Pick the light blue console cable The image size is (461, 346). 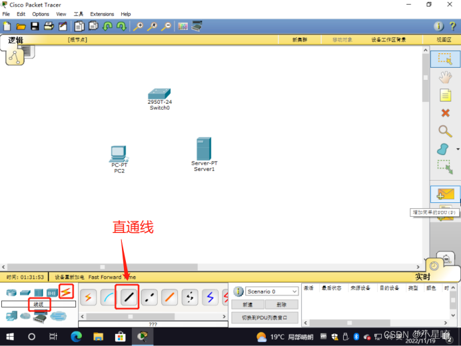[x=108, y=297]
